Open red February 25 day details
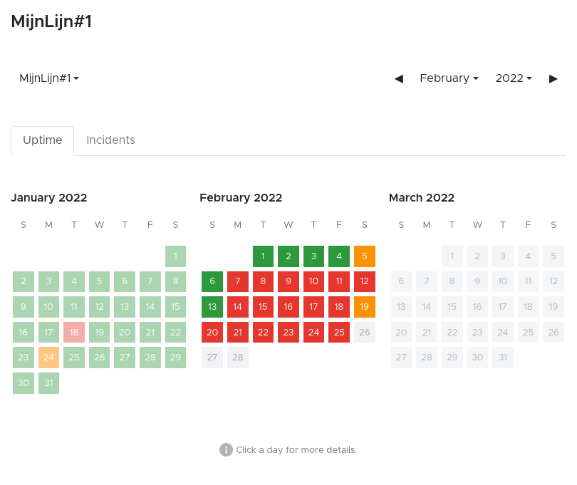The image size is (577, 485). click(x=339, y=333)
